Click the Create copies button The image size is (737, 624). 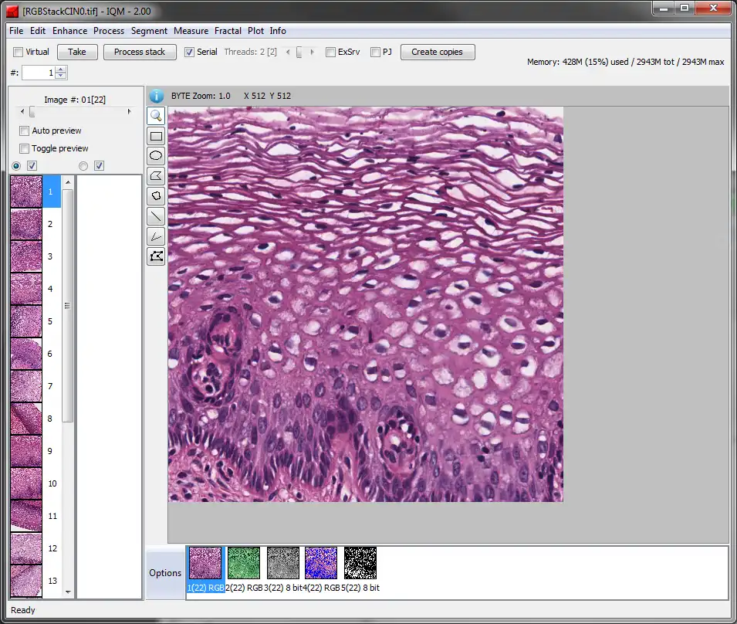437,52
